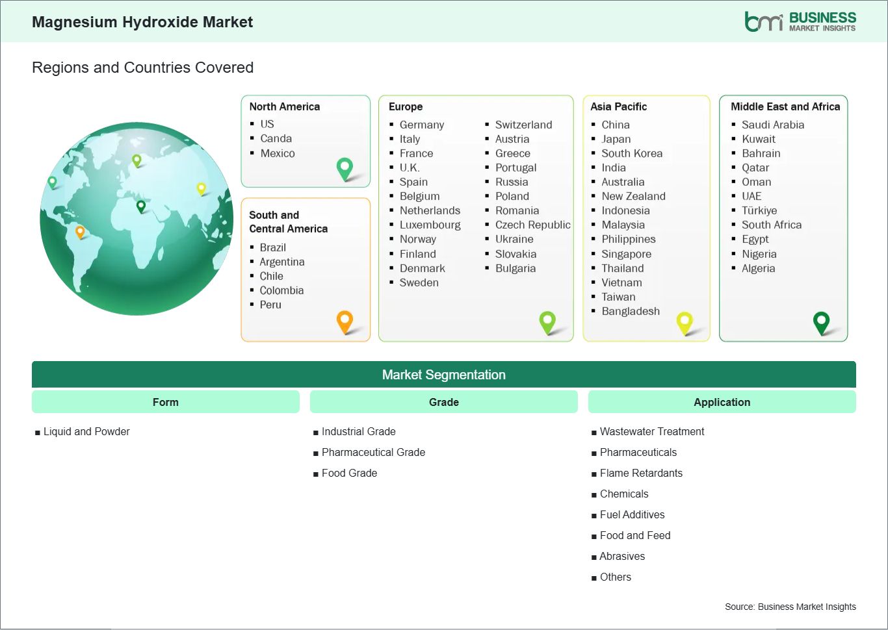The width and height of the screenshot is (888, 630).
Task: Select the light green Europe pin marker
Action: [548, 321]
